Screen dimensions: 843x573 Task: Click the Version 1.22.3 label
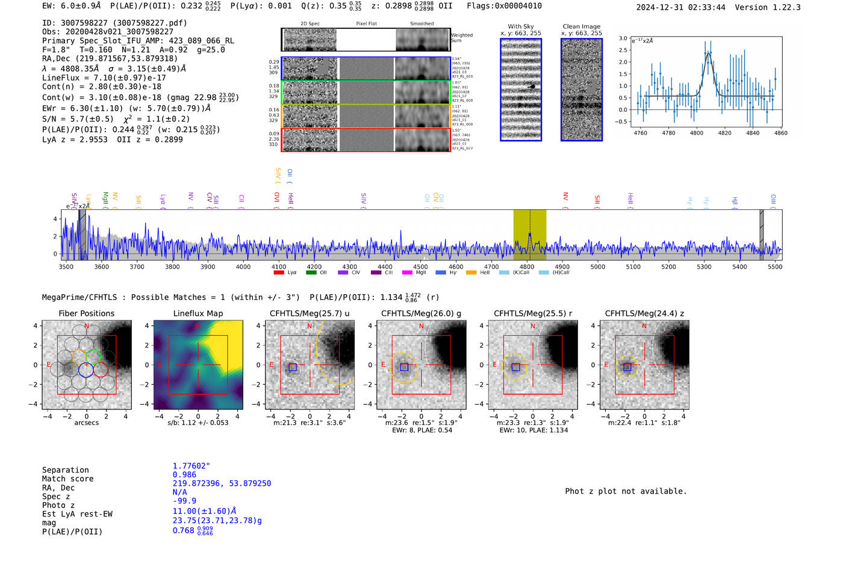[768, 7]
